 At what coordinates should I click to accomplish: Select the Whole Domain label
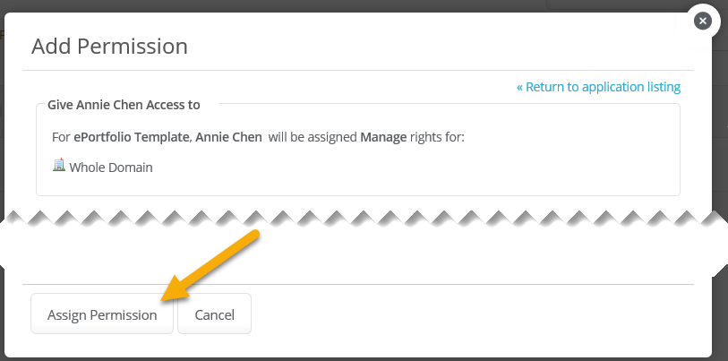[111, 167]
